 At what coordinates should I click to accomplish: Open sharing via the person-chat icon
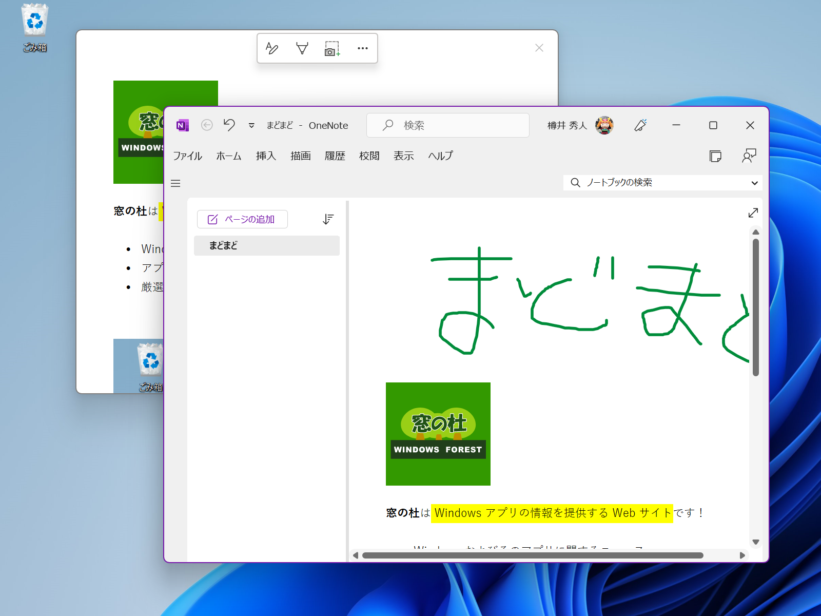749,156
